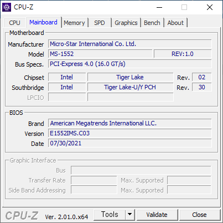Image resolution: width=223 pixels, height=223 pixels.
Task: Open the Graphics tab
Action: [126, 23]
